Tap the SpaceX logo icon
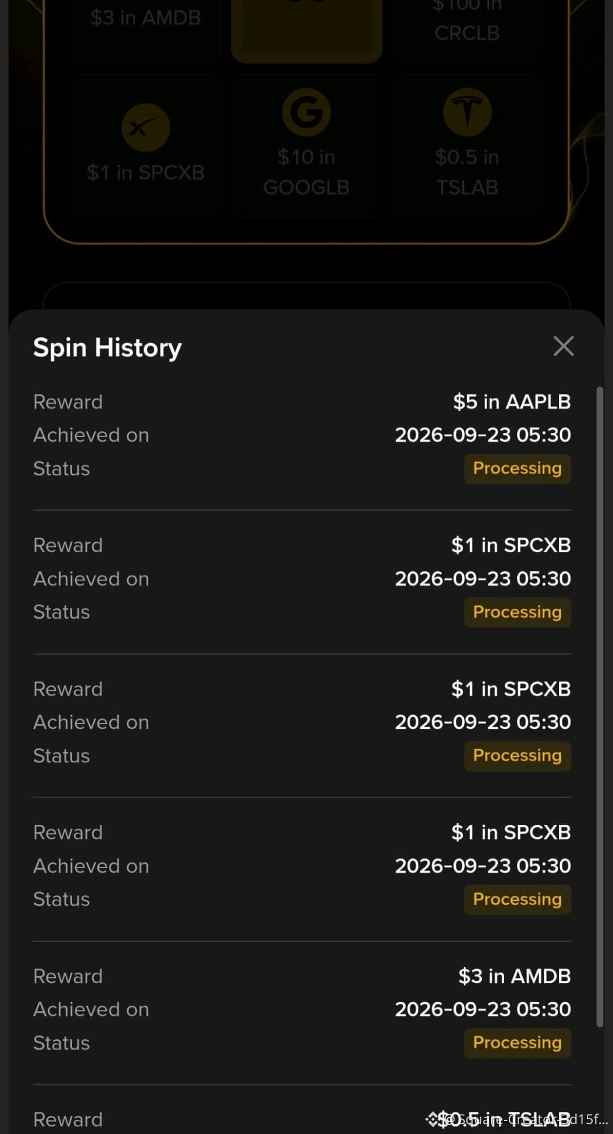 146,128
